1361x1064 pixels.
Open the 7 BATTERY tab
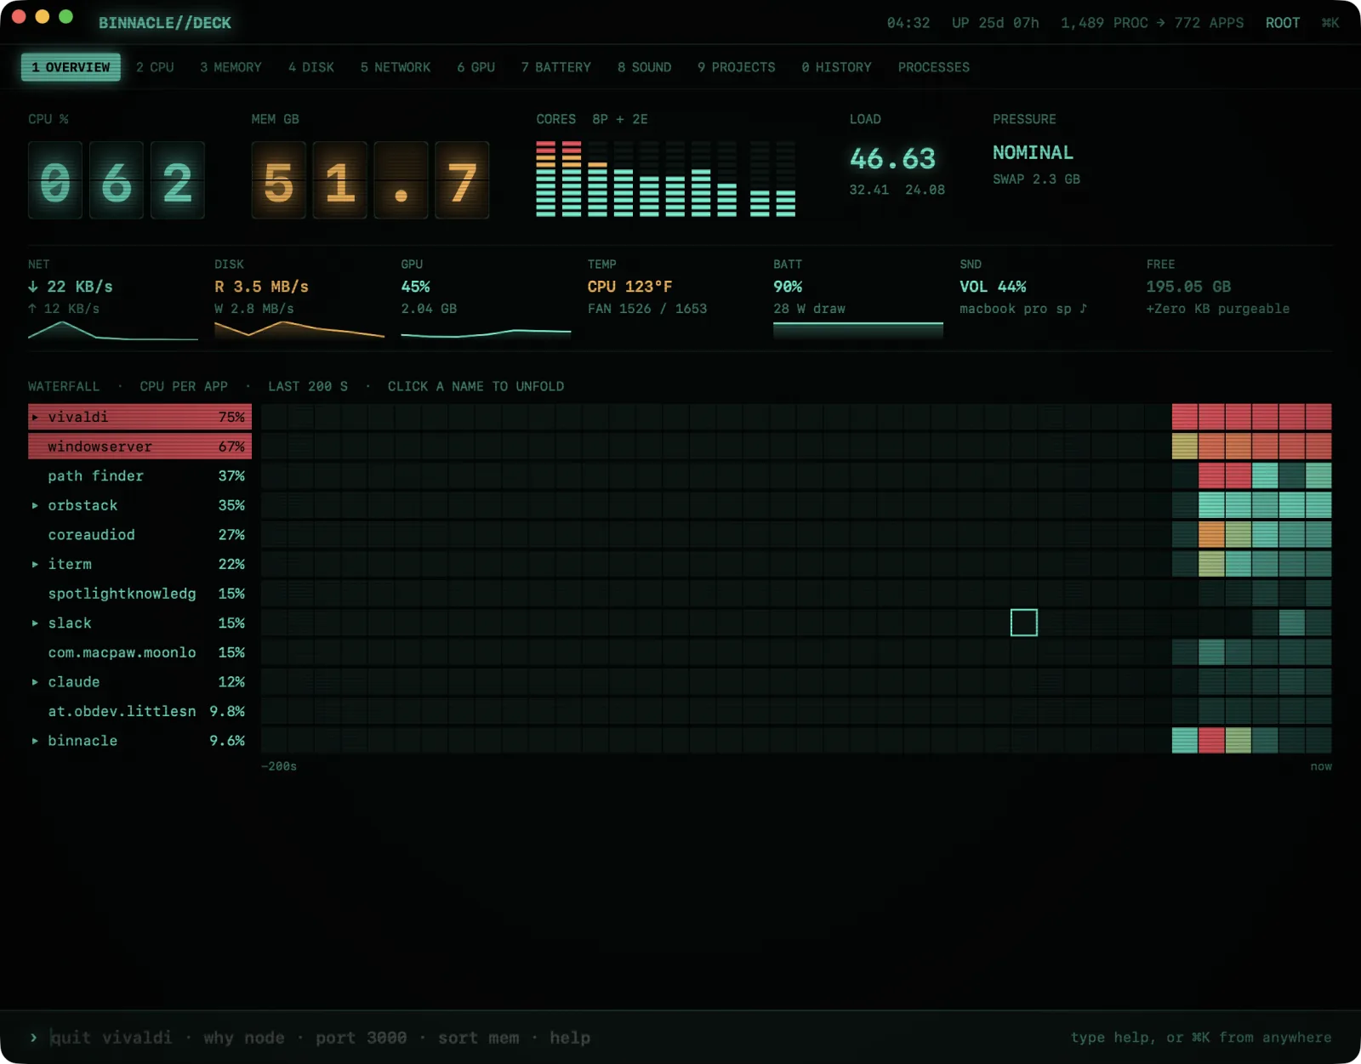556,67
